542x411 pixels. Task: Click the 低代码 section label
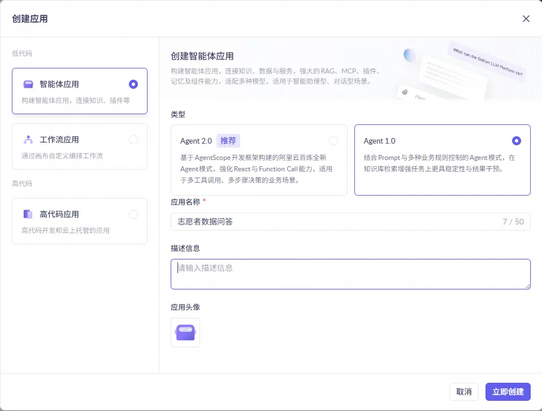point(22,54)
